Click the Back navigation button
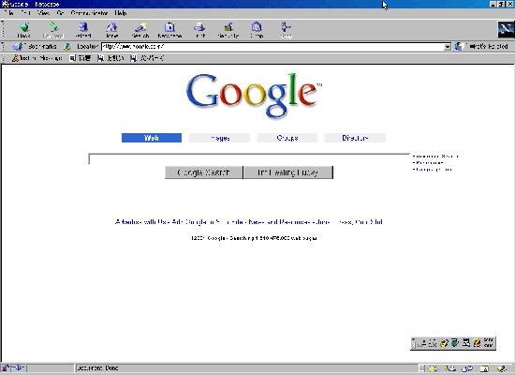 click(24, 30)
